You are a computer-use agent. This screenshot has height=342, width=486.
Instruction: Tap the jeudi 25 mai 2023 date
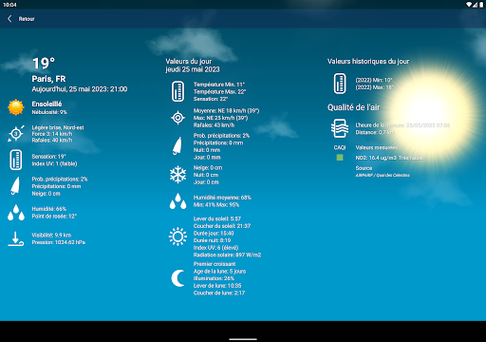(x=193, y=69)
